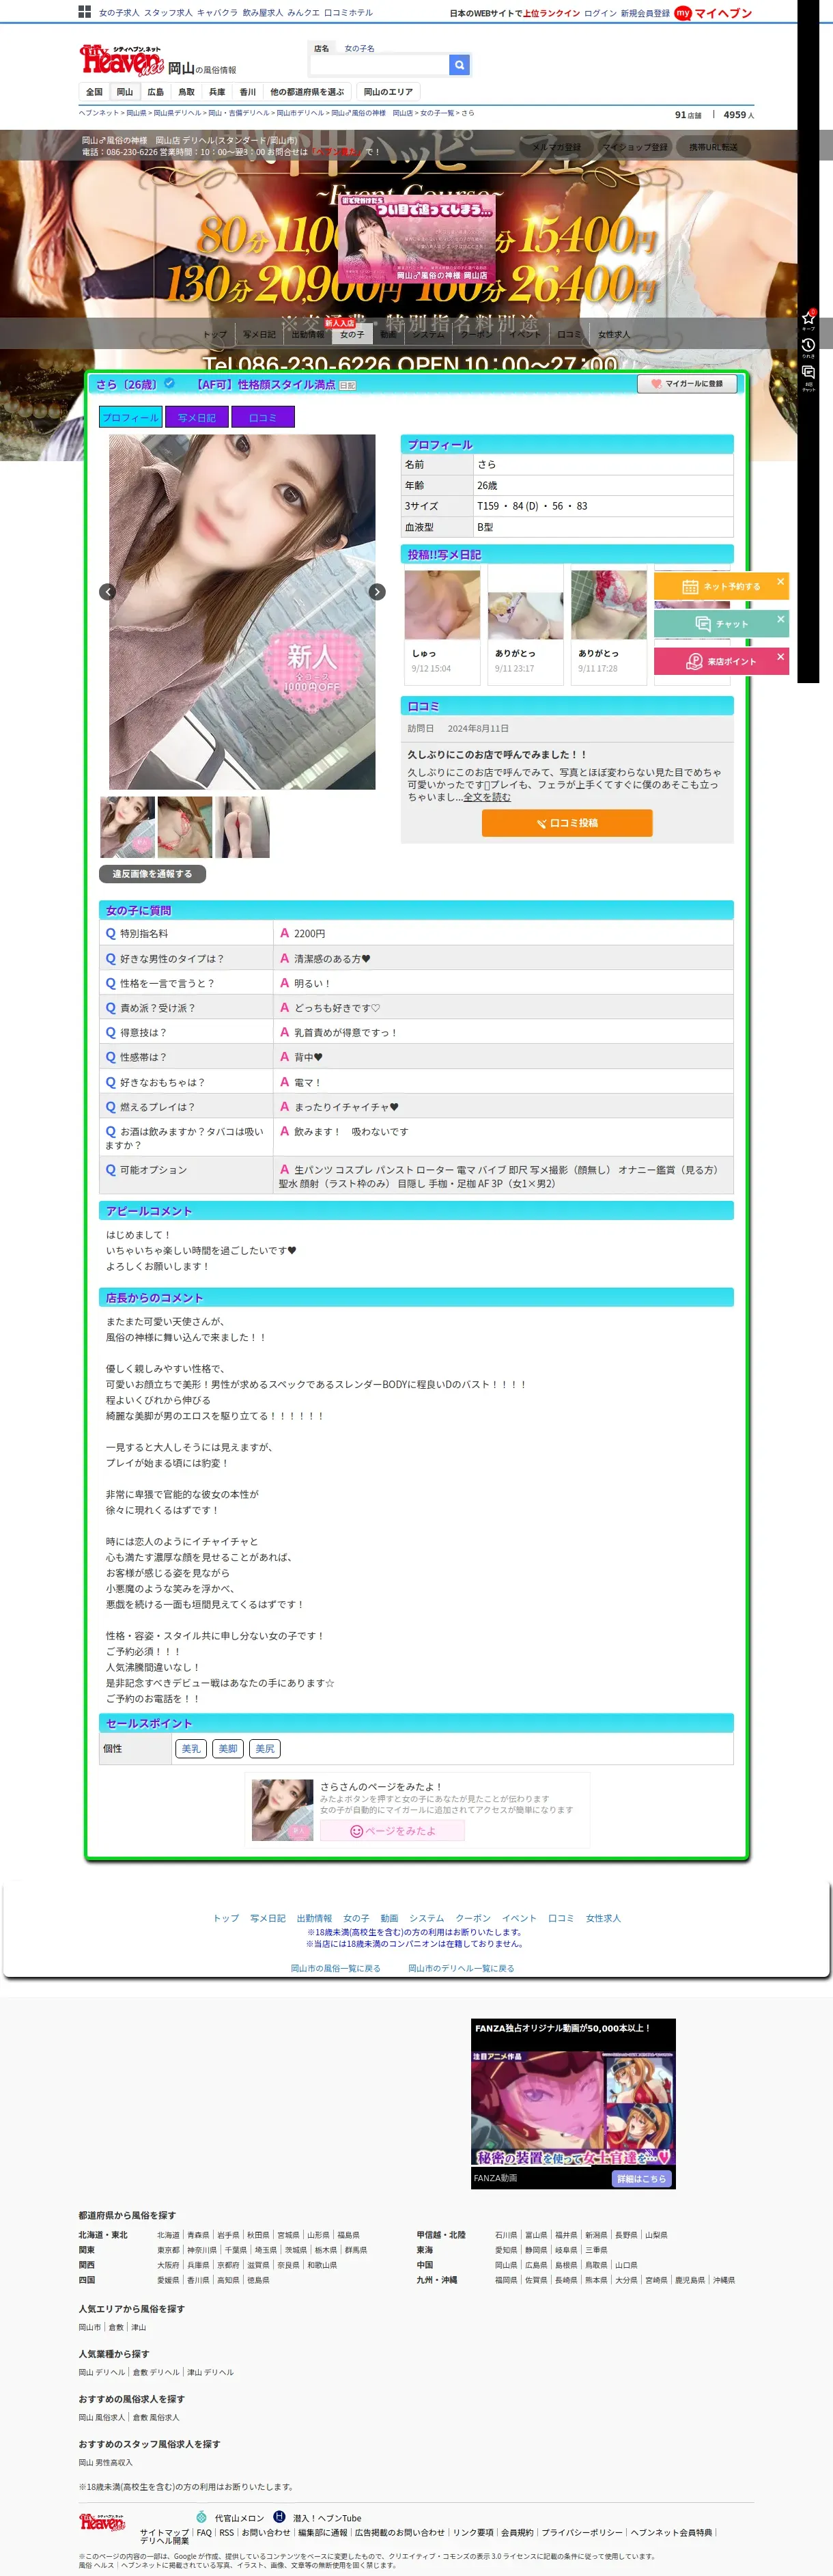Click the 携帯URL転送 button in banner

click(x=713, y=147)
